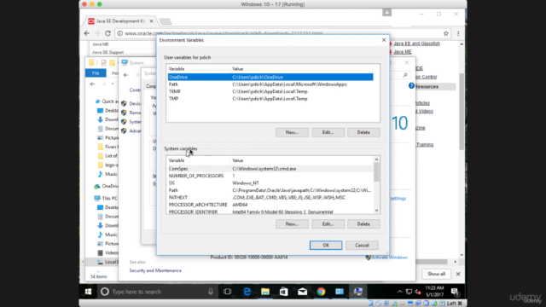This screenshot has width=546, height=307.
Task: Confirm the Environment Variables dialog with OK
Action: (326, 245)
